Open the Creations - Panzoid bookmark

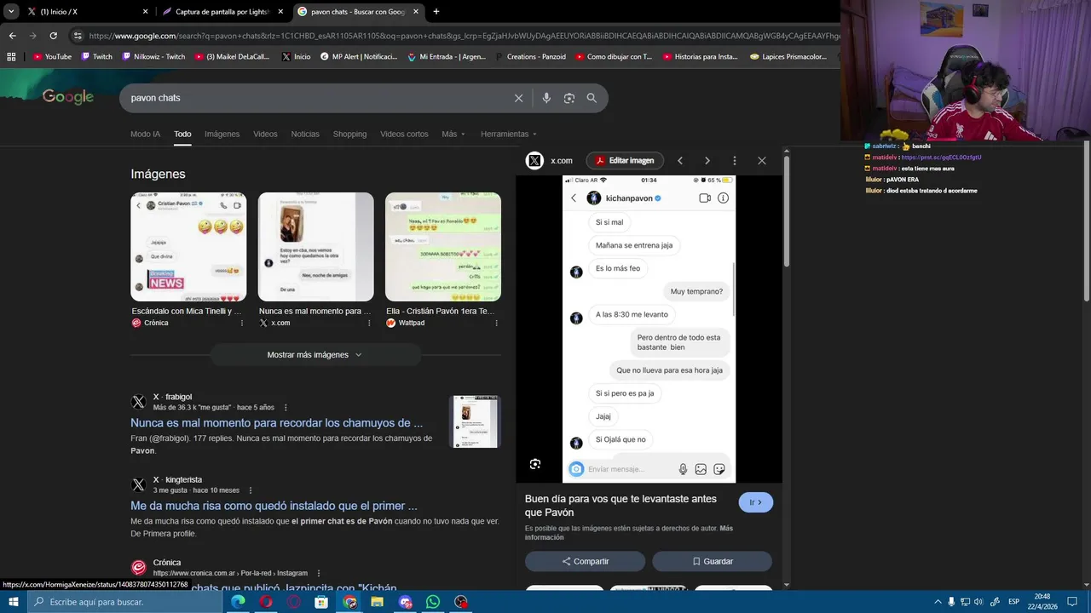pos(529,57)
